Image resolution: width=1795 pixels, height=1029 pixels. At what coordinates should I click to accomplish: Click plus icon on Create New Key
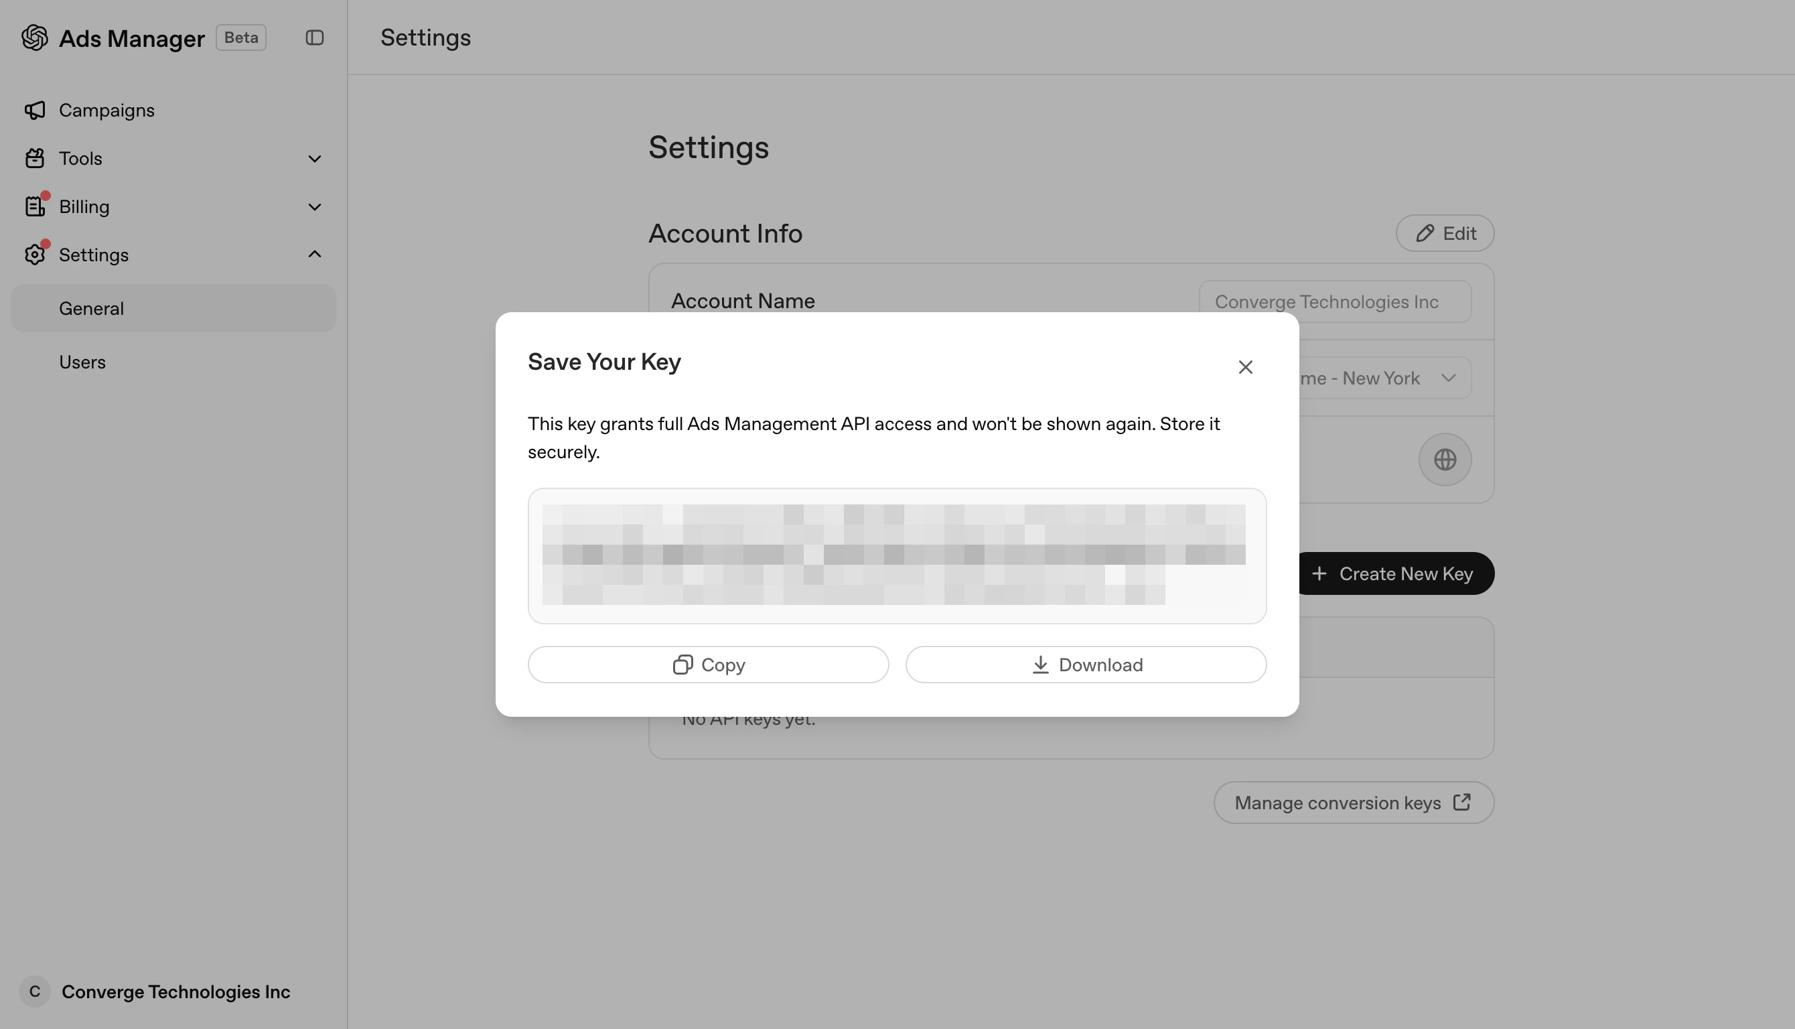tap(1319, 573)
